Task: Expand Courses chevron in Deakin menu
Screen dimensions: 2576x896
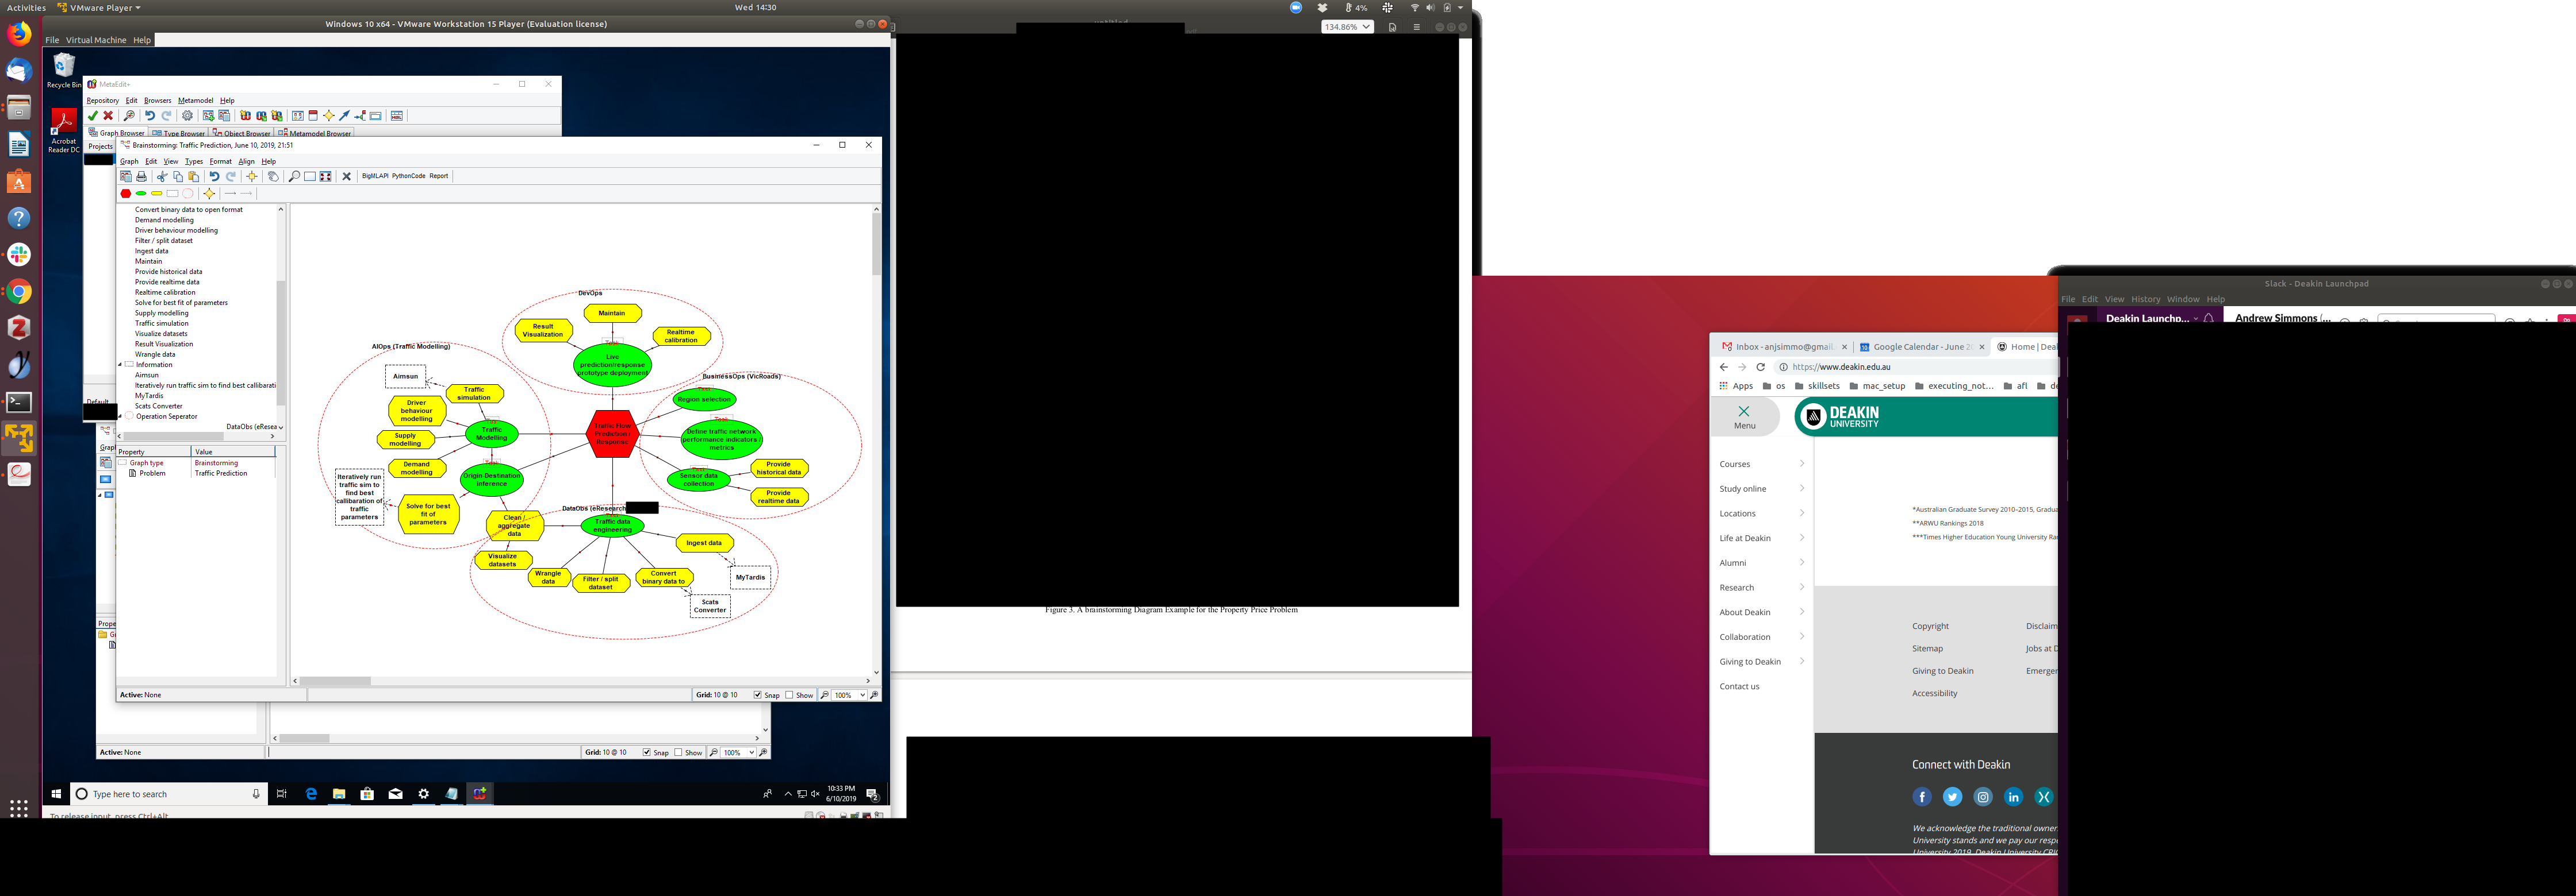Action: point(1801,464)
